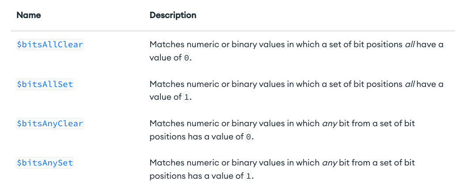Image resolution: width=467 pixels, height=188 pixels.
Task: Click the Name column header
Action: pyautogui.click(x=29, y=15)
